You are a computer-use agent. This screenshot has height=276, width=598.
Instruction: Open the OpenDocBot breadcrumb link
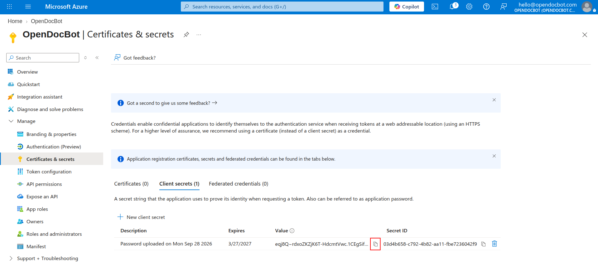coord(46,21)
